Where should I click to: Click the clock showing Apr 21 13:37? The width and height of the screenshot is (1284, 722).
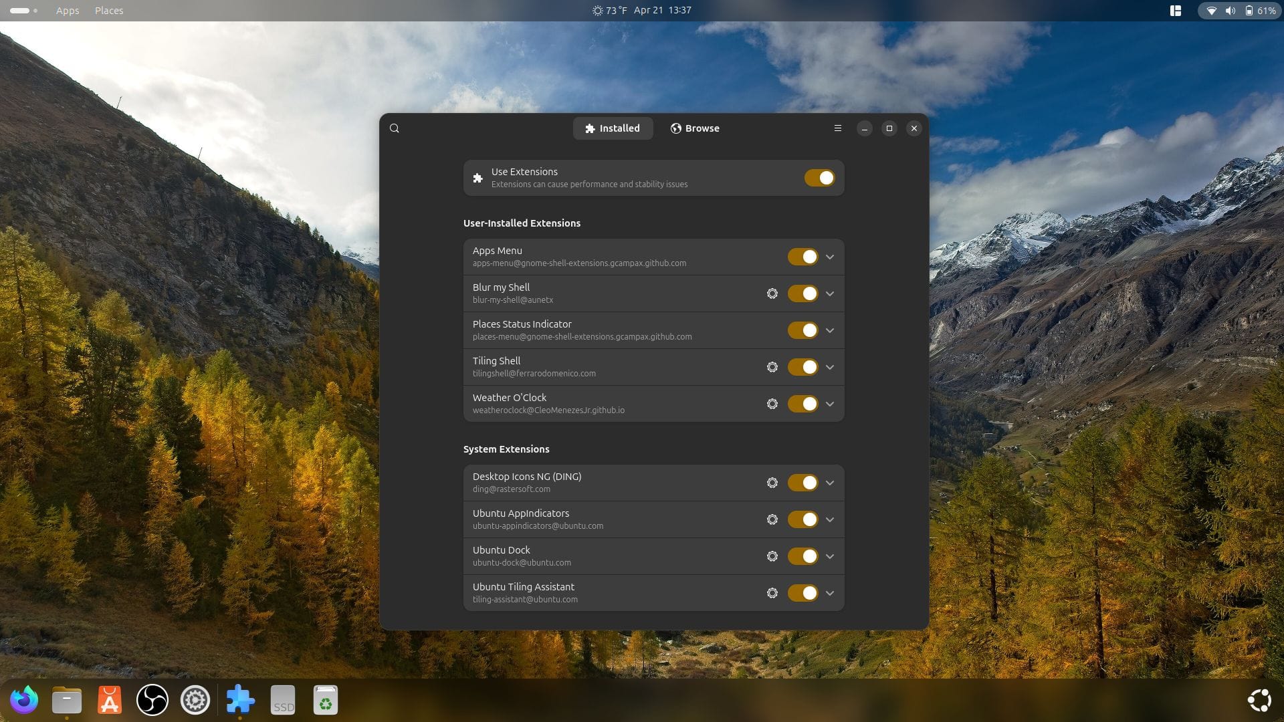pyautogui.click(x=662, y=10)
